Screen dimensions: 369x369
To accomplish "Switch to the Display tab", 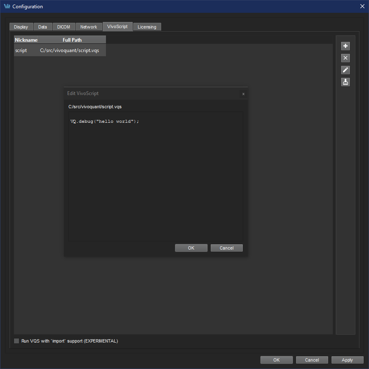I will point(21,26).
